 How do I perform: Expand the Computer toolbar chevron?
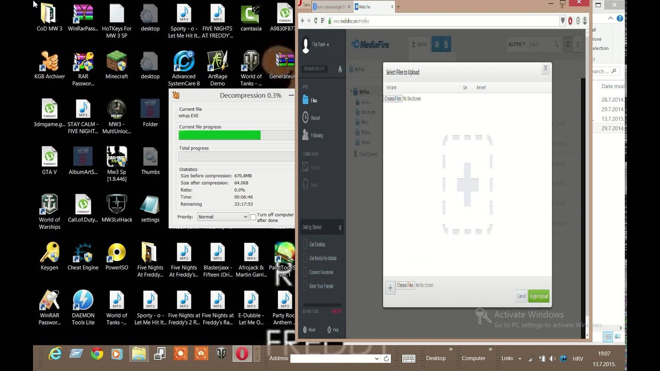pyautogui.click(x=490, y=350)
